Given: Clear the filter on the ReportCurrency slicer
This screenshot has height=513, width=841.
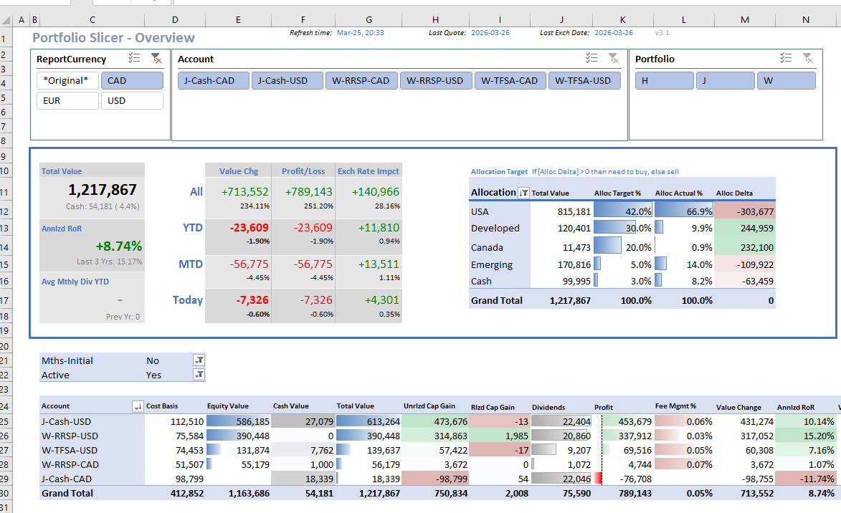Looking at the screenshot, I should coord(156,59).
